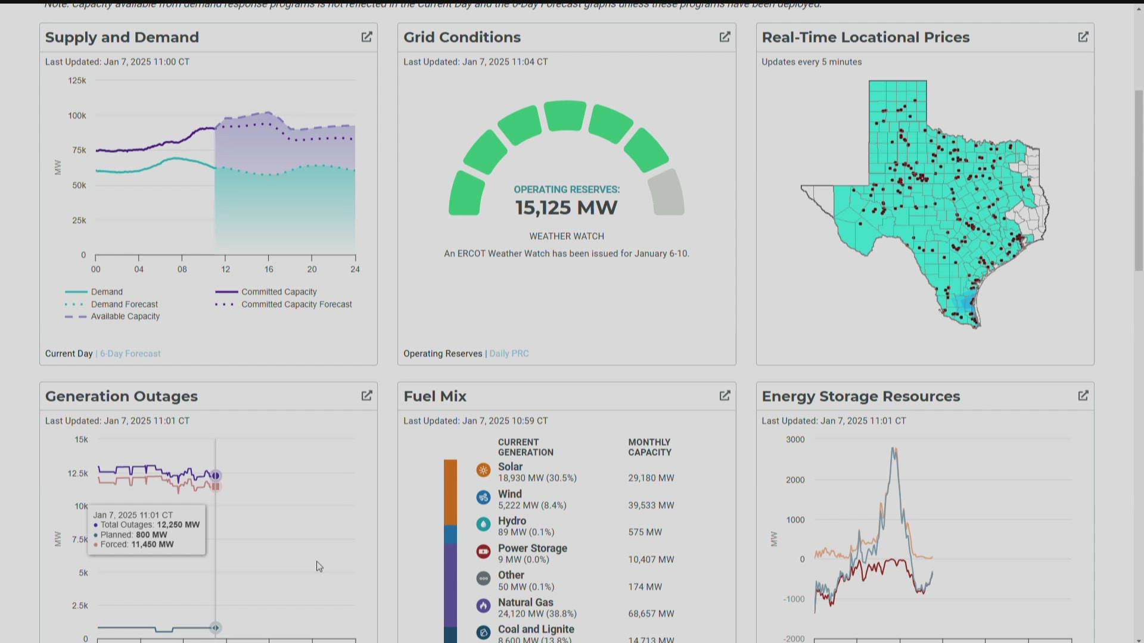Click the MONTHLY CAPACITY column header

pos(650,447)
